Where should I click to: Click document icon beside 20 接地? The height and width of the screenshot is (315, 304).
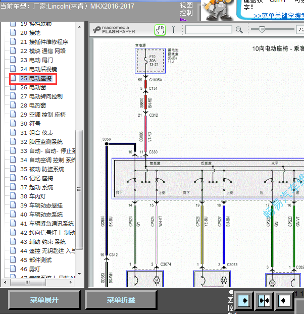point(13,32)
